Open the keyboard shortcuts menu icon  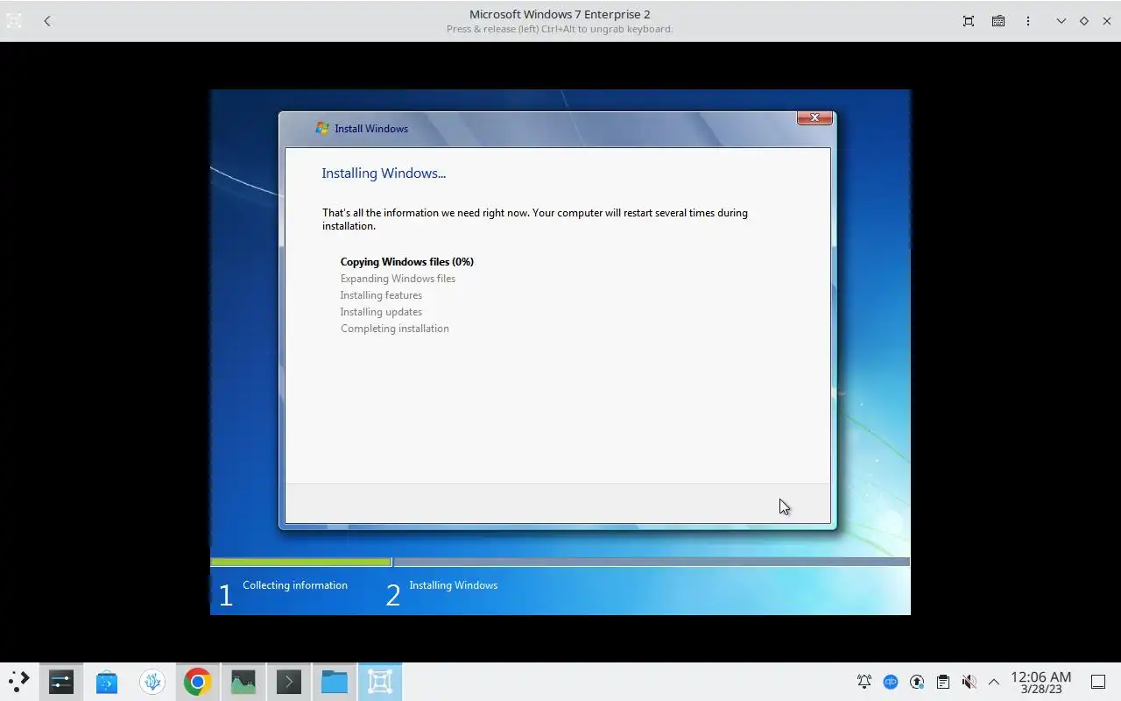pos(998,21)
